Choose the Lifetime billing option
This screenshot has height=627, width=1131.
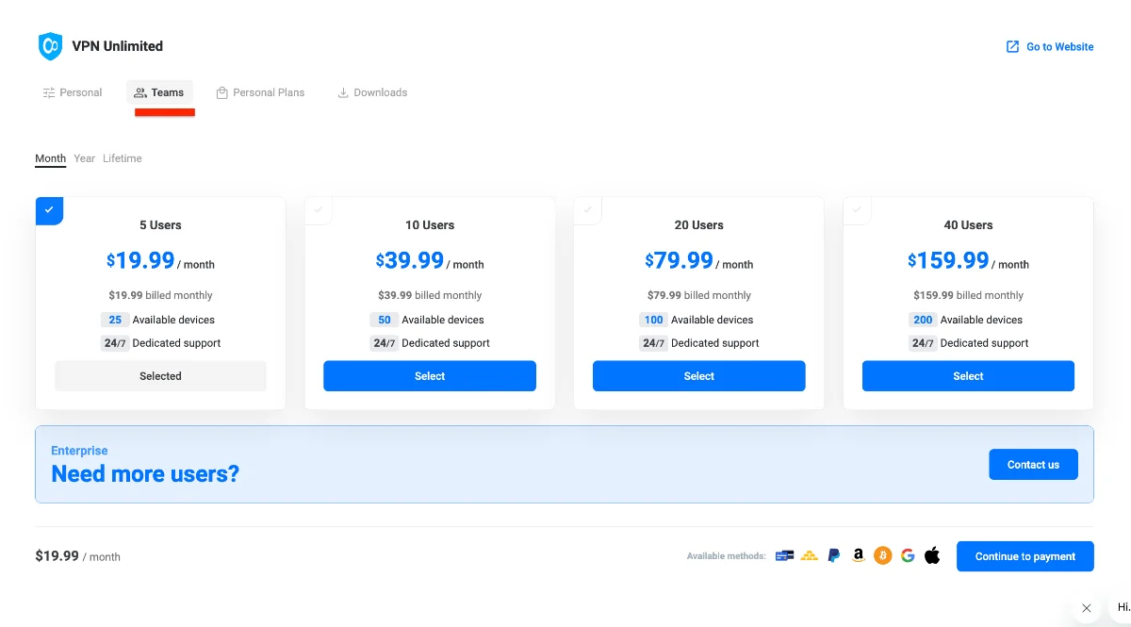click(x=123, y=158)
